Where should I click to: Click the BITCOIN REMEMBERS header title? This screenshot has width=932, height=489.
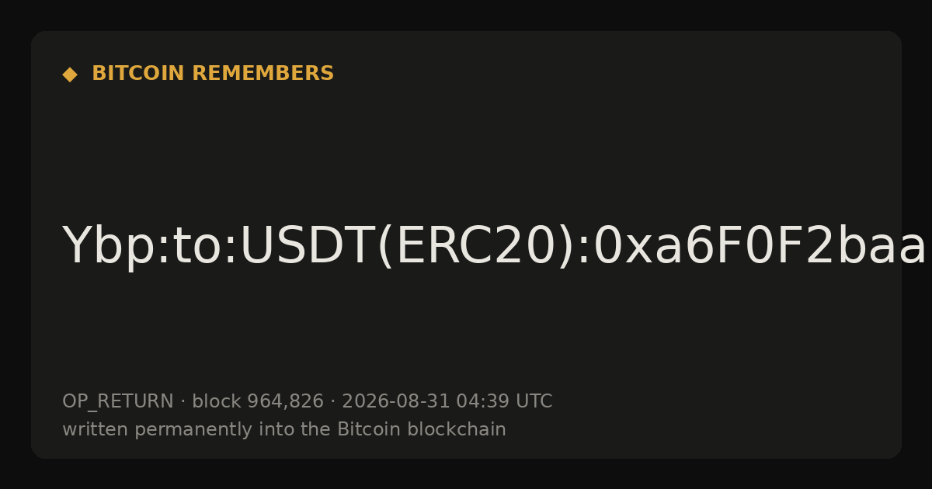pos(213,74)
